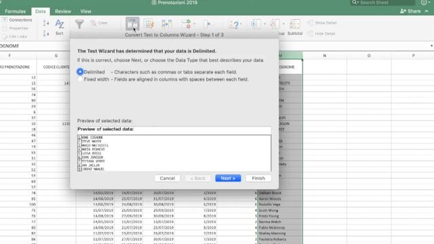Select column G header
This screenshot has width=434, height=244.
(x=56, y=56)
